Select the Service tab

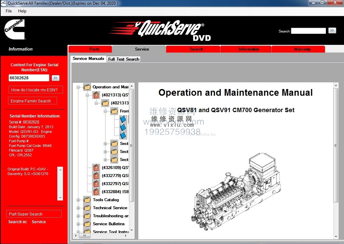click(139, 49)
